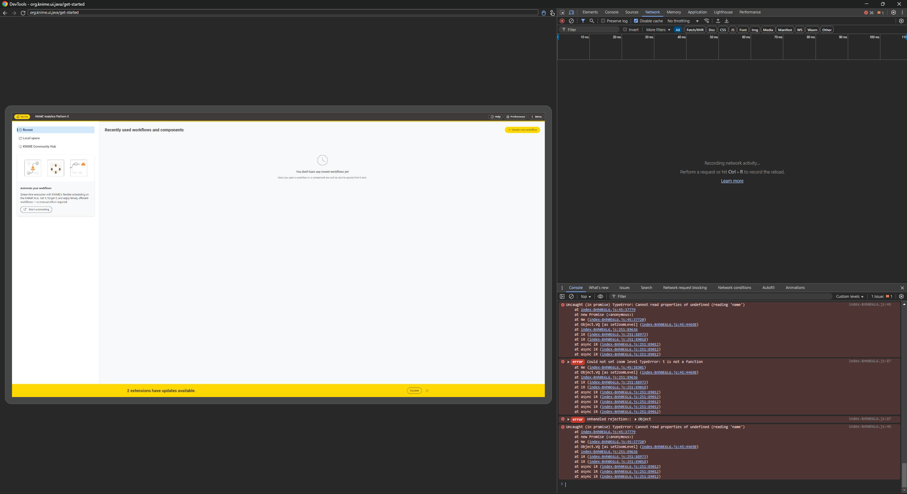907x494 pixels.
Task: Show the console sidebar
Action: (x=562, y=296)
